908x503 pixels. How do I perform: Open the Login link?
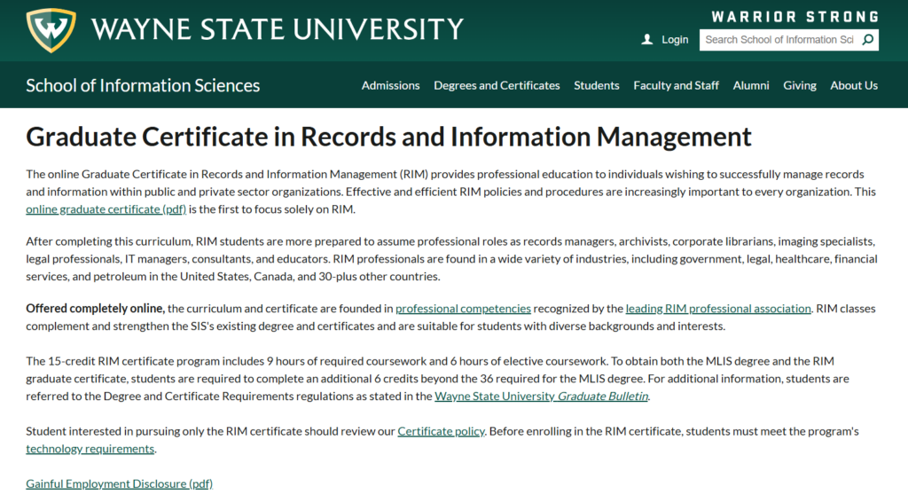pos(675,39)
